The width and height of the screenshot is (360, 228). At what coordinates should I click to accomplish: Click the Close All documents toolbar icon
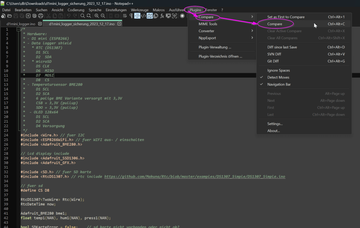pos(34,16)
